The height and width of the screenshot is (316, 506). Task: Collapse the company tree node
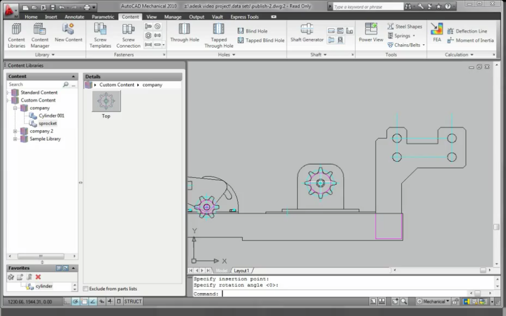(15, 108)
